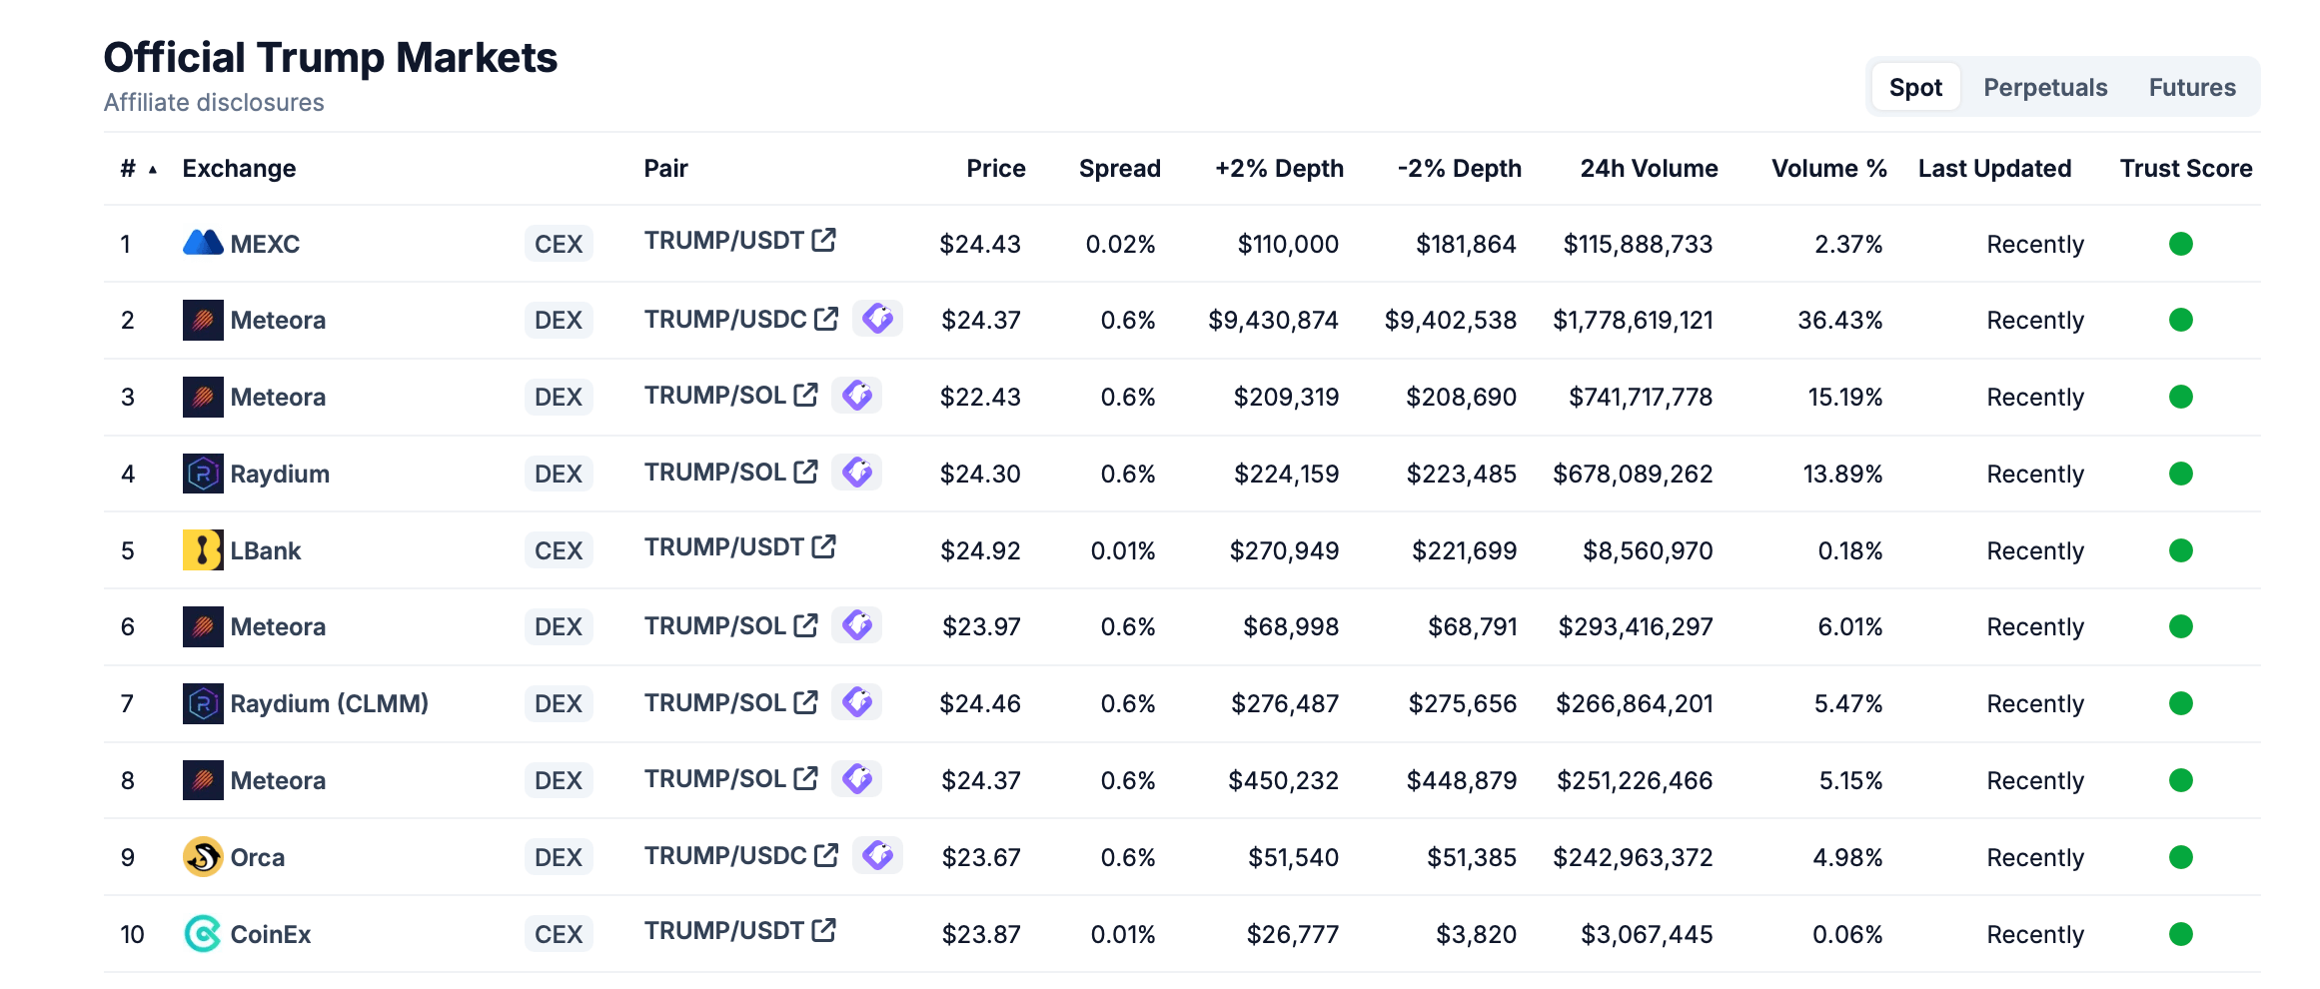Screen dimensions: 2320x989
Task: Click the Official Trump Markets heading
Action: click(x=331, y=57)
